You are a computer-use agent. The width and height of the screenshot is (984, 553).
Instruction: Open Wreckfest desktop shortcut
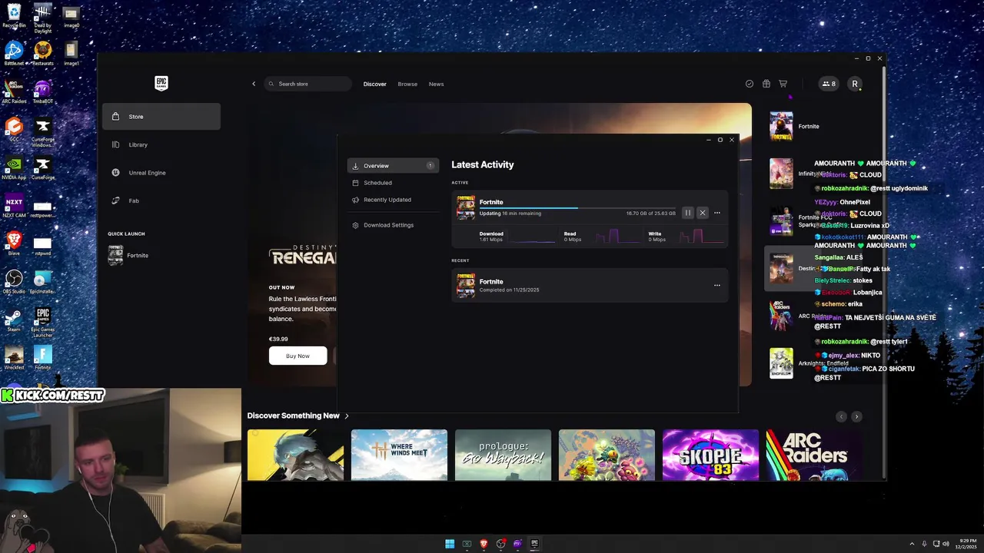(x=14, y=358)
